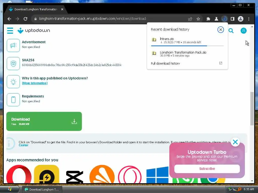Click the scrollbar up arrow
Viewport: 258px width, 193px height.
(252, 26)
